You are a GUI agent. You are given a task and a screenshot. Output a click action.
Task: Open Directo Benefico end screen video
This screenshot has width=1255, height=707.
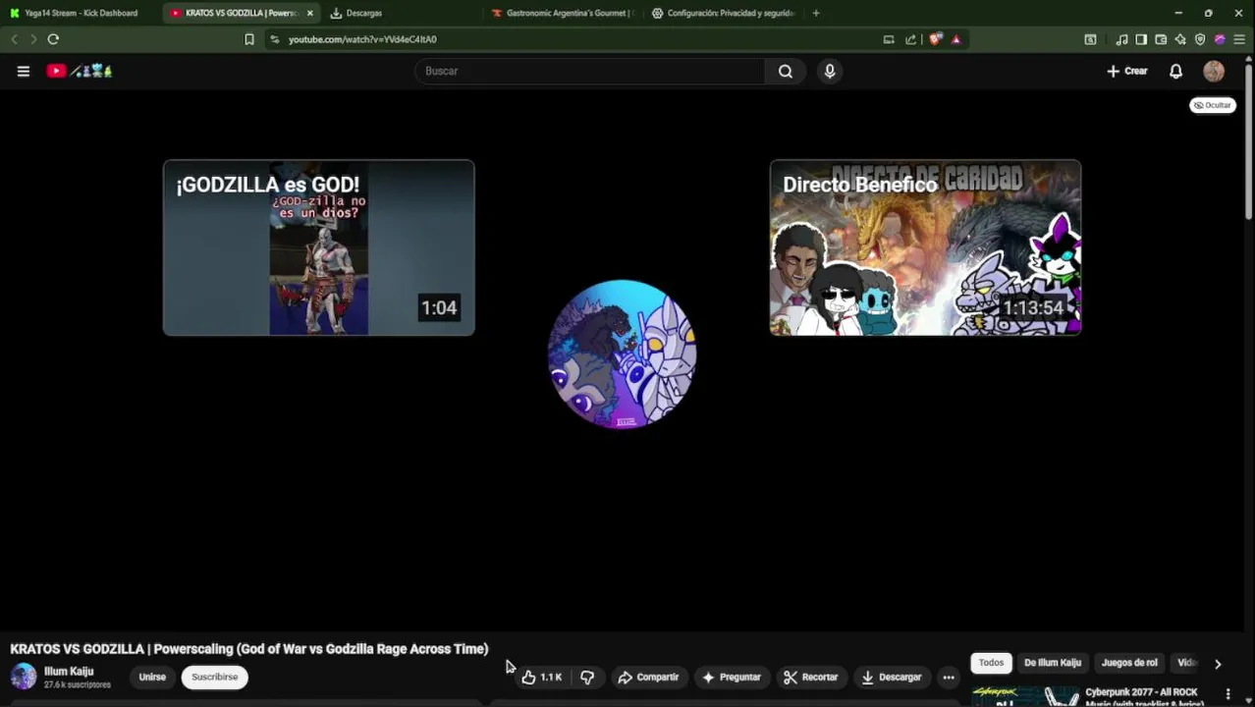click(925, 247)
